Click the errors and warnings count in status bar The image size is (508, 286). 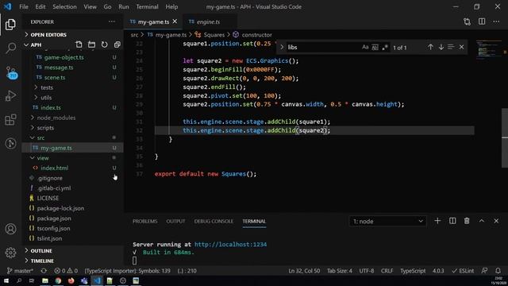coord(66,270)
